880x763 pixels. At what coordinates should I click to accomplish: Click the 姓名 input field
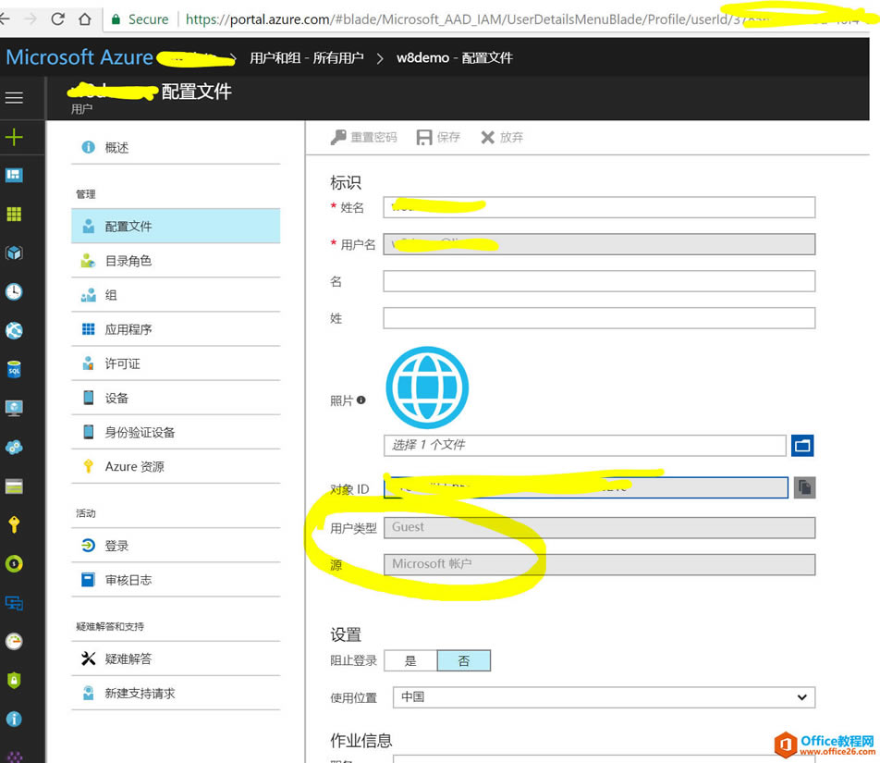coord(599,207)
